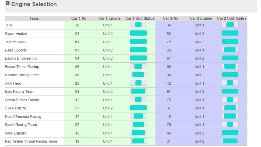Sort by Team column header
Screen dimensions: 261x147
(x=34, y=18)
